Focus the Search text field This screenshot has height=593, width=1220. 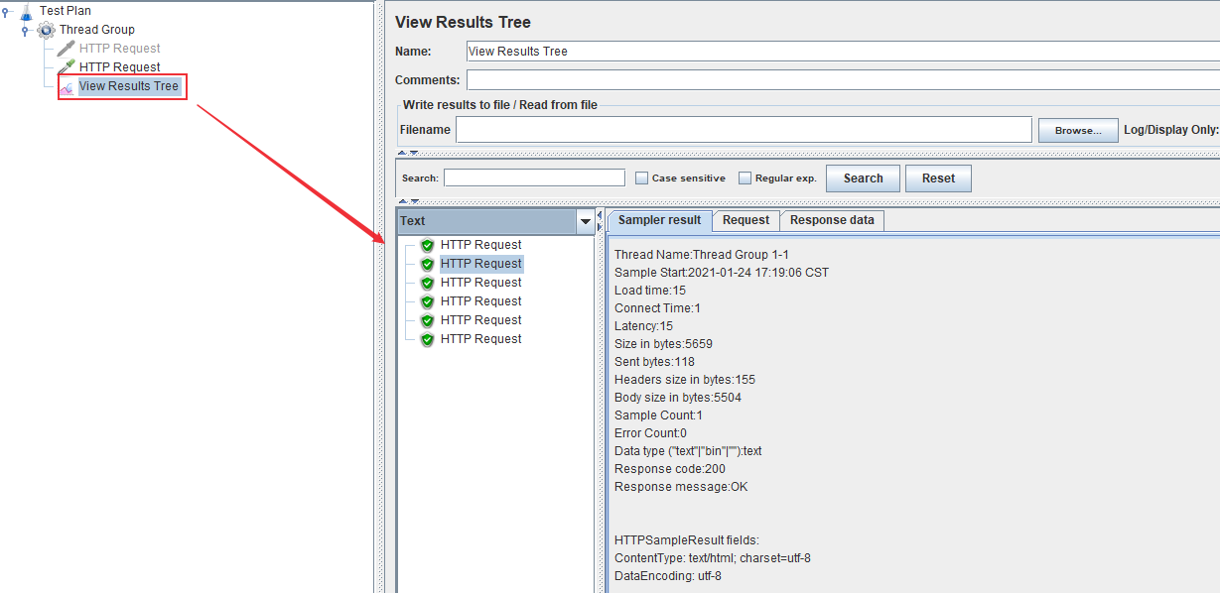(534, 178)
